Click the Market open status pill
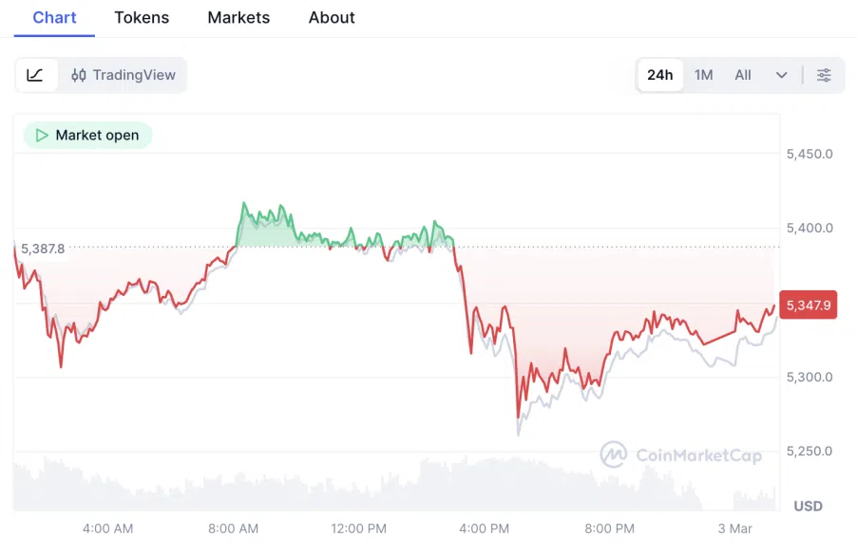The image size is (857, 555). [x=86, y=135]
